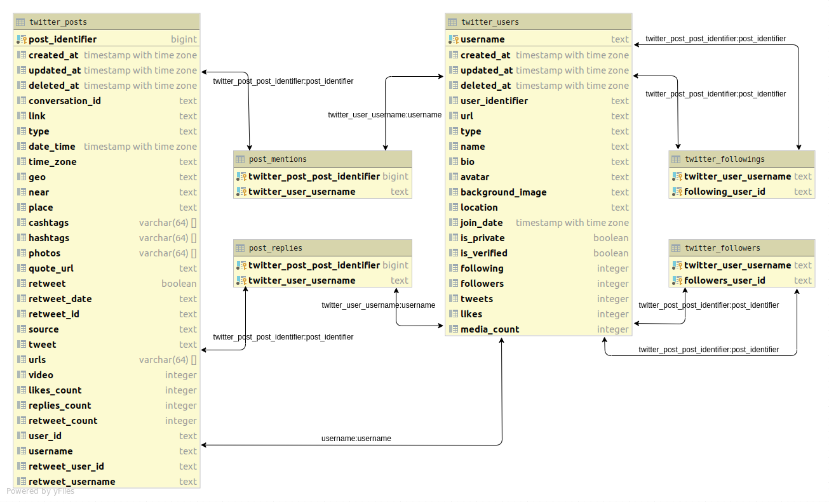
Task: Click the column icon next to hashtags
Action: point(22,238)
